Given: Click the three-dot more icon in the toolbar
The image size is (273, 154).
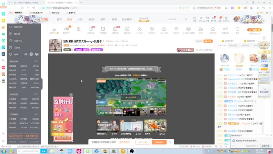Looking at the screenshot, I should pyautogui.click(x=238, y=29).
